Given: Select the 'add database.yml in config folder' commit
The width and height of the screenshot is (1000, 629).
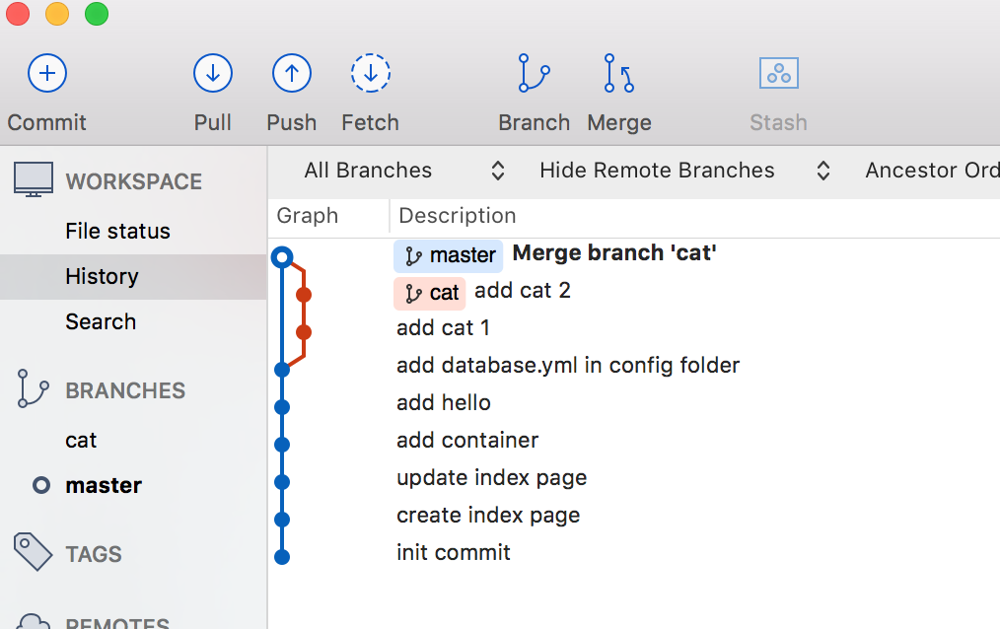Looking at the screenshot, I should pos(567,365).
